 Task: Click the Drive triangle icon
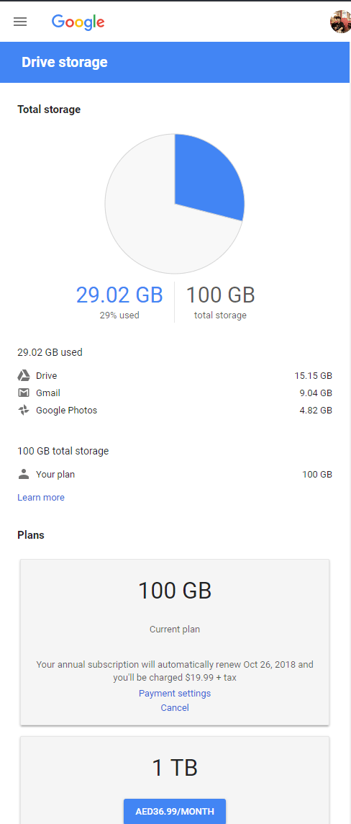[24, 376]
